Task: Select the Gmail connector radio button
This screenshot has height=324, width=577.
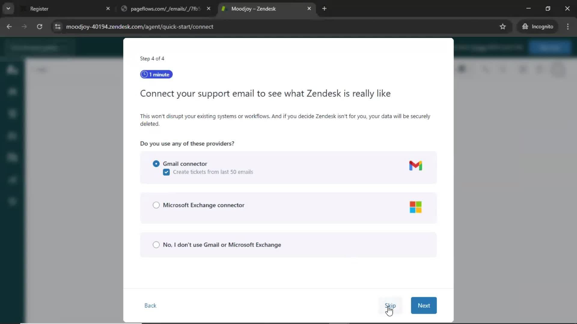Action: point(156,164)
